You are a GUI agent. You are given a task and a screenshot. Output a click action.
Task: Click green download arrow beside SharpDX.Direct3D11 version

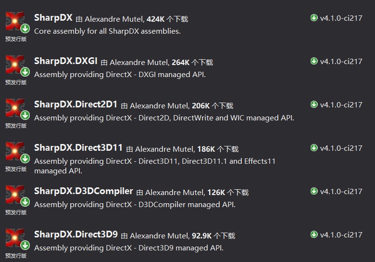click(x=314, y=148)
